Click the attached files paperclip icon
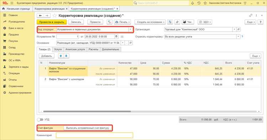Image resolution: width=267 pixels, height=140 pixels. pos(177,22)
